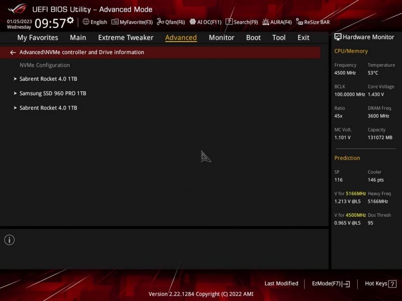Click the Heavy Freq 5166MHz value
The width and height of the screenshot is (402, 301).
[x=378, y=202]
